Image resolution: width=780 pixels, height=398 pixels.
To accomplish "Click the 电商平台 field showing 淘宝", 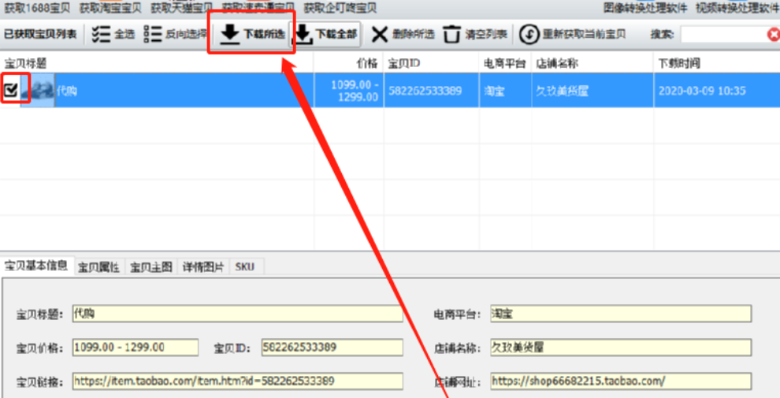I will click(x=621, y=314).
